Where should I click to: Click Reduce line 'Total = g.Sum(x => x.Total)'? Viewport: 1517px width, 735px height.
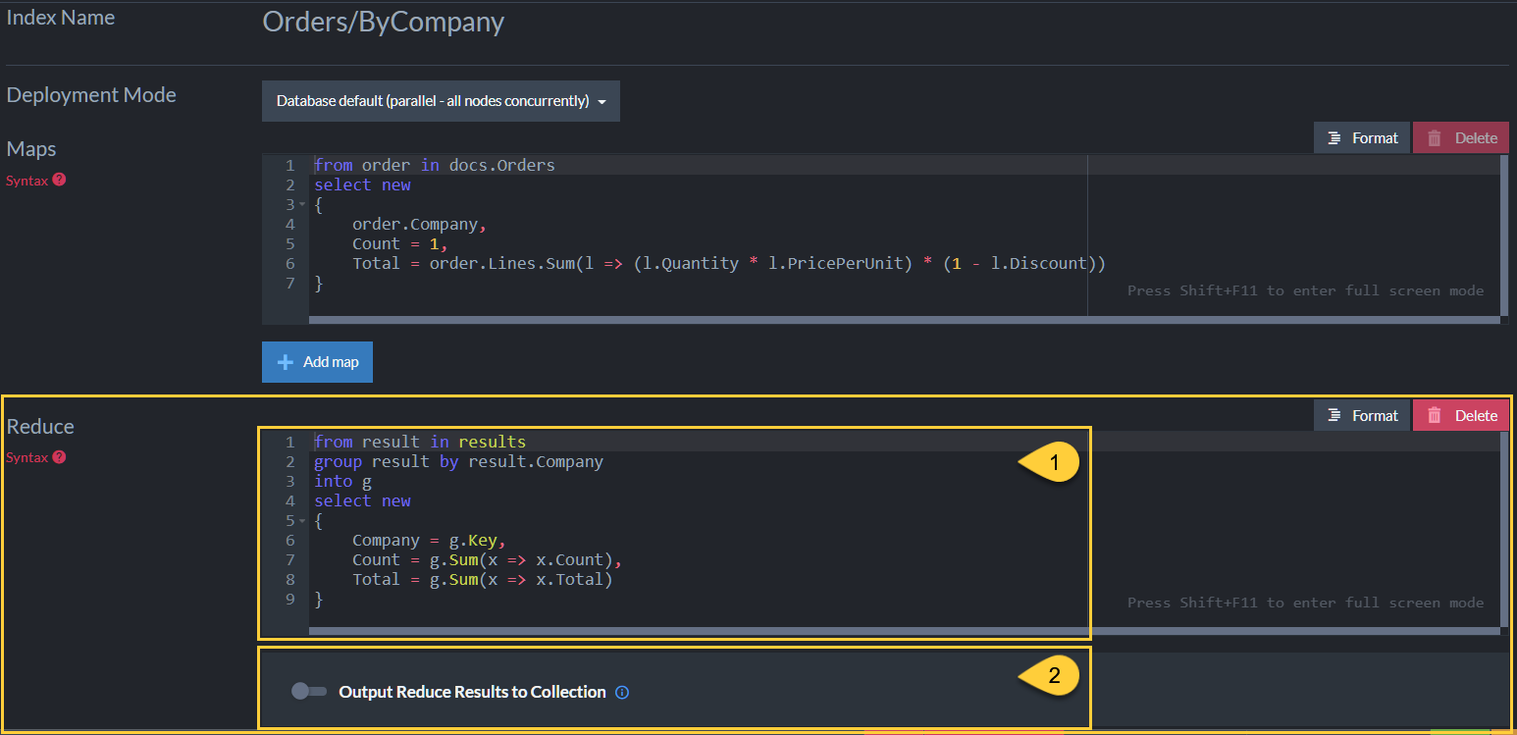pos(482,579)
